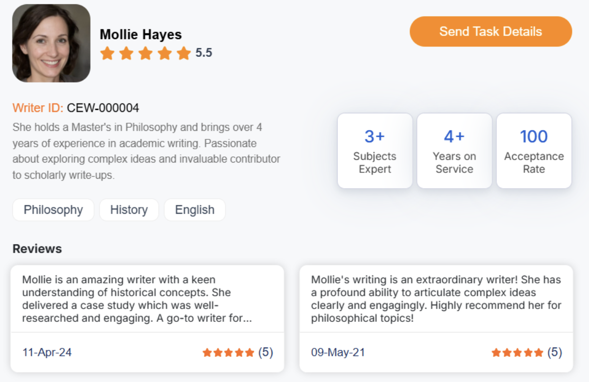Select the History subject tag
Viewport: 589px width, 382px height.
point(129,210)
